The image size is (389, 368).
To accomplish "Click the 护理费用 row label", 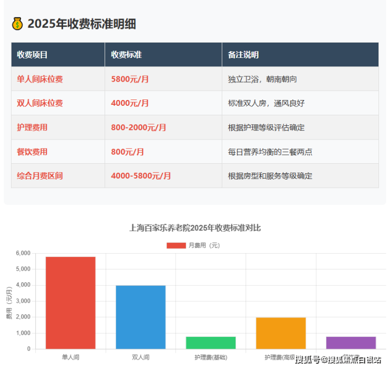I will 32,127.
